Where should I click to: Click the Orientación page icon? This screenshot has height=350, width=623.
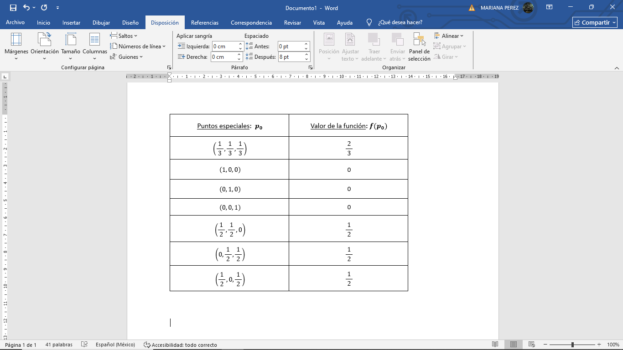pos(44,40)
